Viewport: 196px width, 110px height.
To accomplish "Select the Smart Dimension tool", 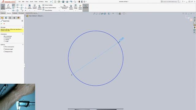I will (x=8, y=7).
